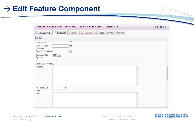
Task: Open calendar for Date Of Creation
Action: click(x=70, y=51)
